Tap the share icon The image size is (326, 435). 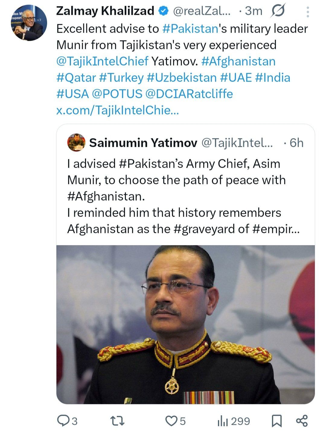tap(302, 421)
